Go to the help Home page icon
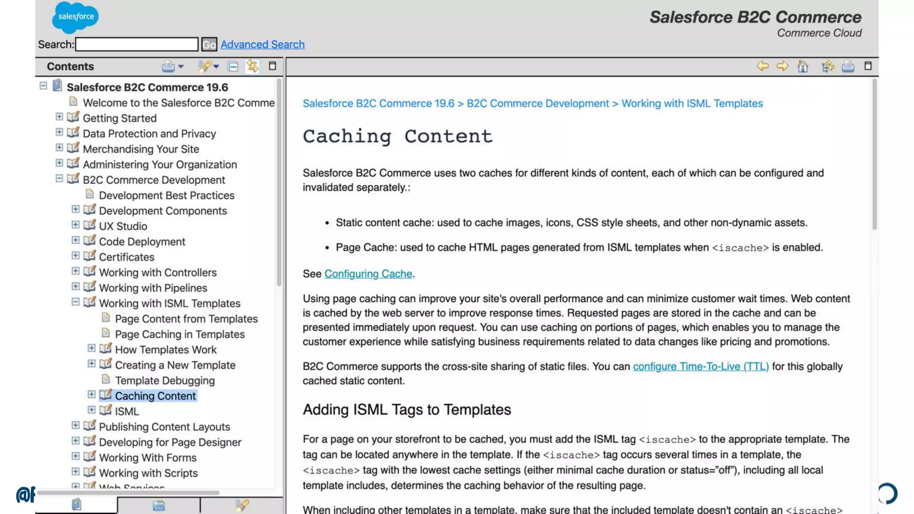 coord(802,66)
